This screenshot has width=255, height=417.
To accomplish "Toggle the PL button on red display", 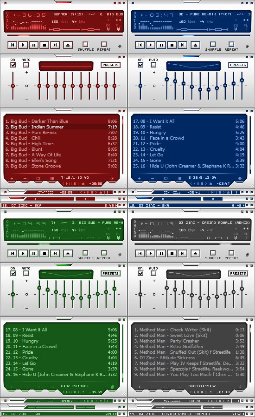I will (118, 27).
